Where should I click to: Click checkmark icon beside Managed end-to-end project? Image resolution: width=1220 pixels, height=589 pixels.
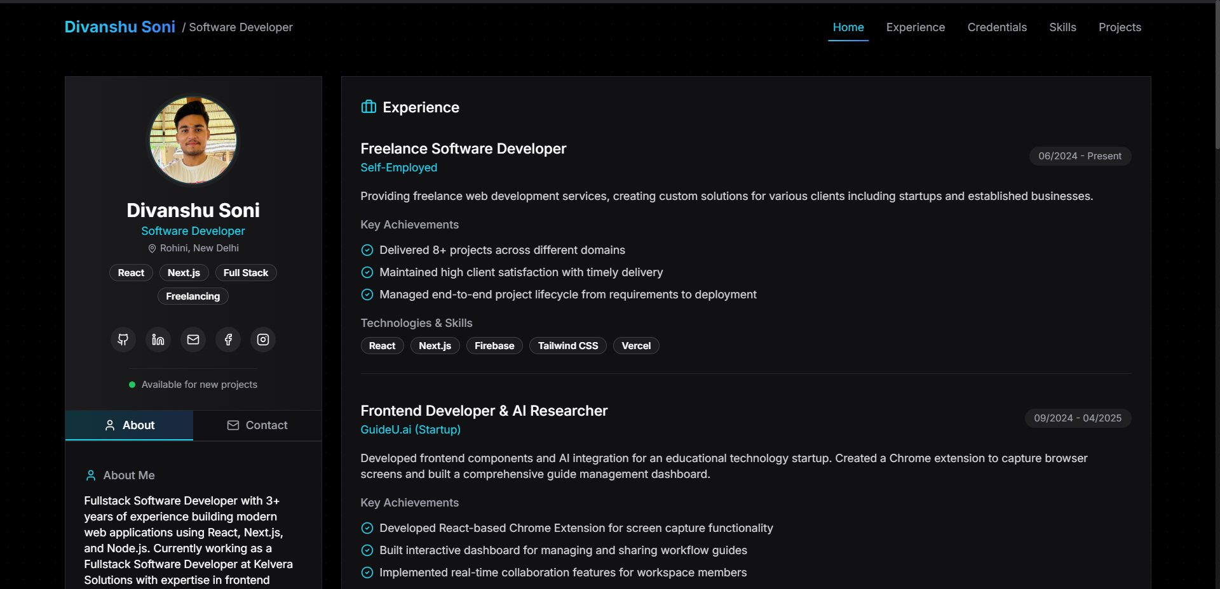pyautogui.click(x=367, y=294)
